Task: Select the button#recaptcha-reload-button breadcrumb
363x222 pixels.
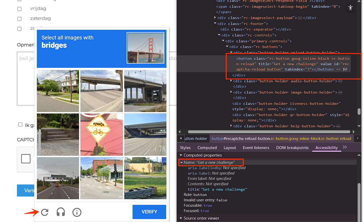Action: point(281,139)
